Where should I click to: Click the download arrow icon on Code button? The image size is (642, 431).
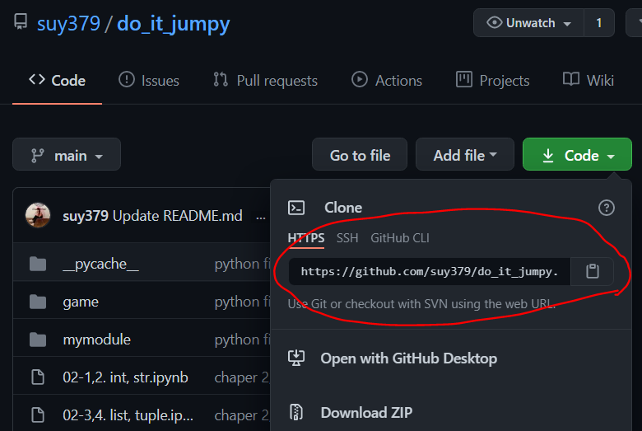(548, 156)
